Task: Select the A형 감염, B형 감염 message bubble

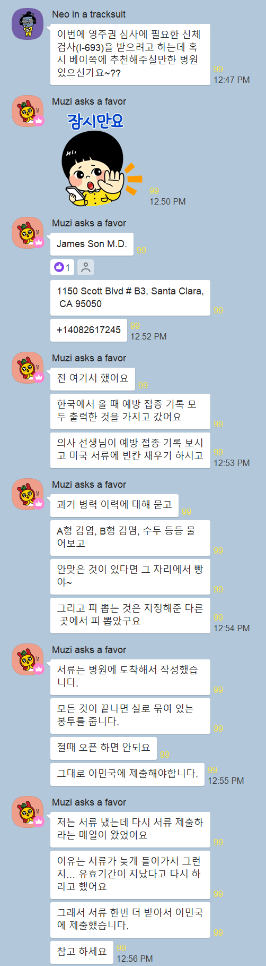Action: click(x=130, y=538)
